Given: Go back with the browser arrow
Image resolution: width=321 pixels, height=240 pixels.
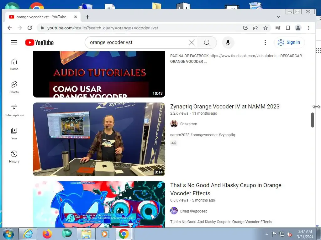Looking at the screenshot, I should 10,28.
